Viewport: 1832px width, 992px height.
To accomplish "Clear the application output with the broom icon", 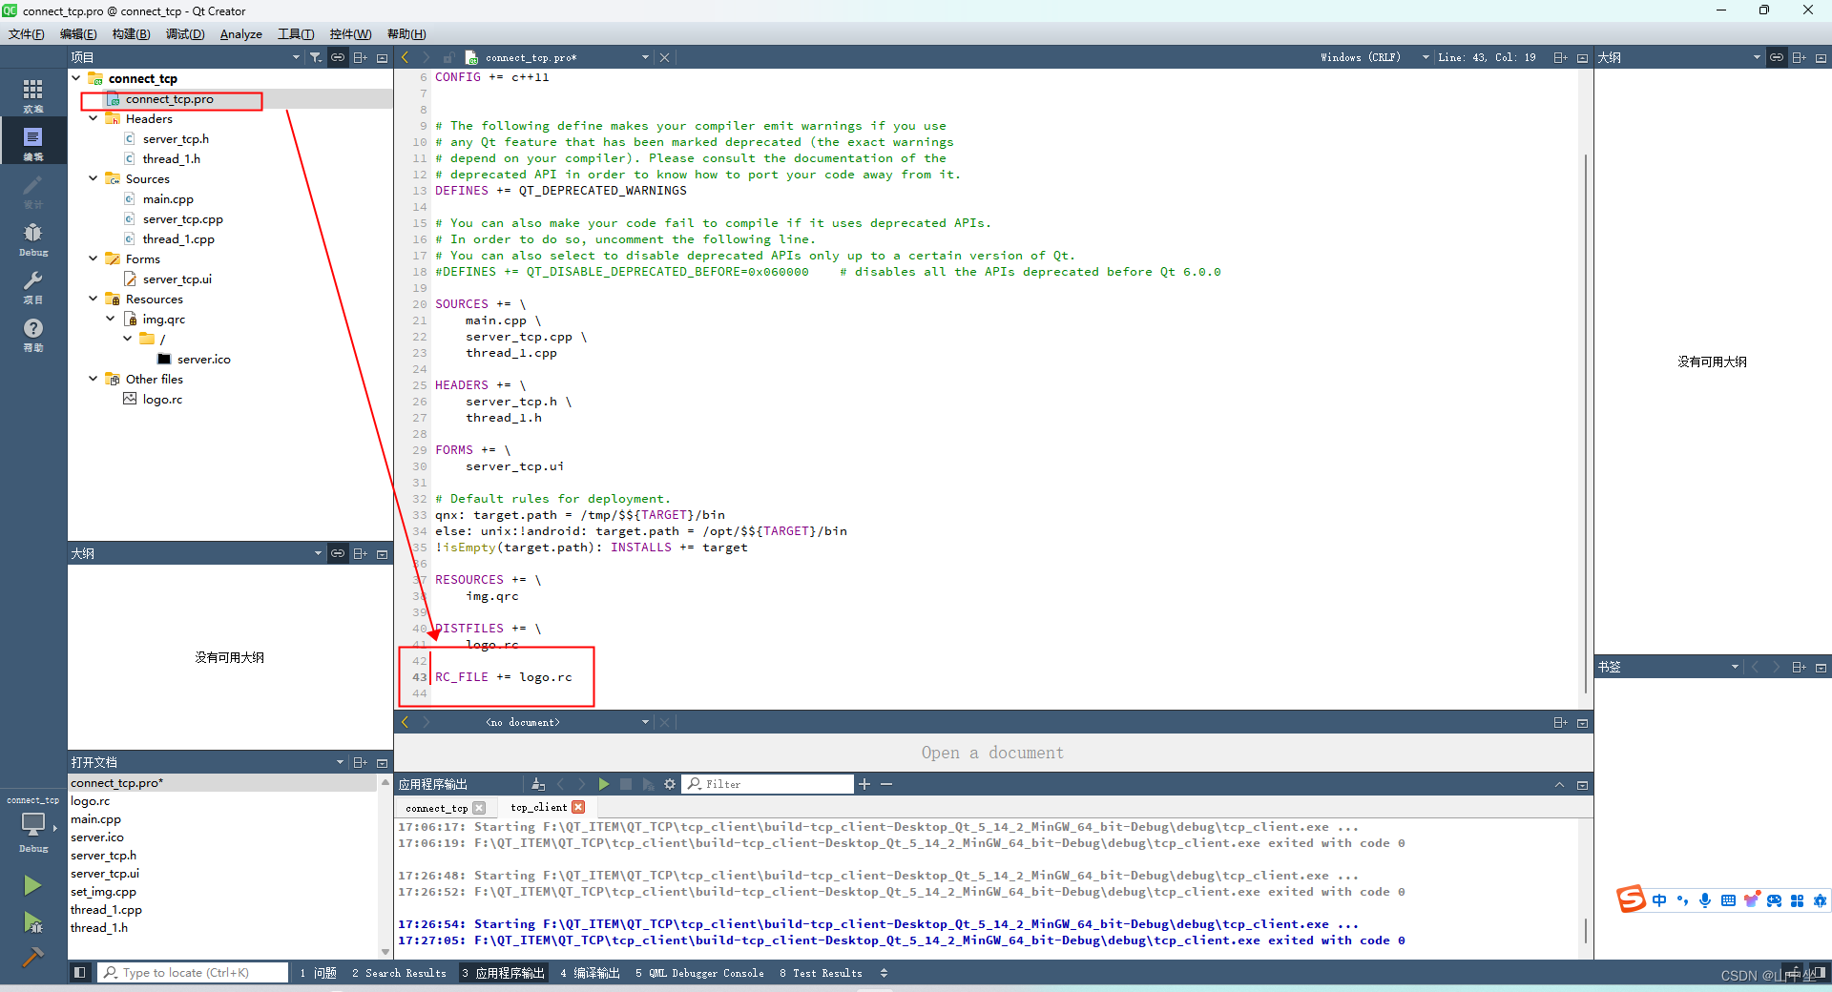I will [x=537, y=784].
